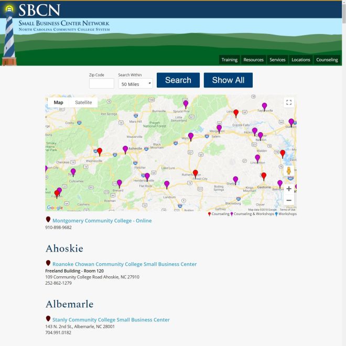The height and width of the screenshot is (346, 346).
Task: Select the red pin near Forest City
Action: (x=196, y=173)
